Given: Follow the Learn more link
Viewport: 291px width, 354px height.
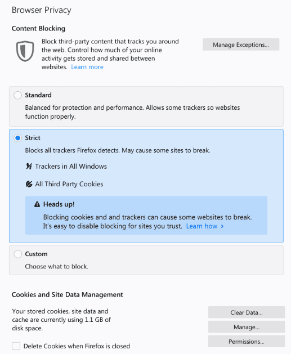Looking at the screenshot, I should click(x=87, y=67).
